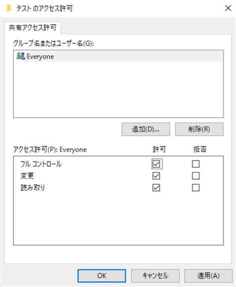The image size is (236, 287).
Task: Select the 読み取り permission row label
Action: click(x=33, y=188)
